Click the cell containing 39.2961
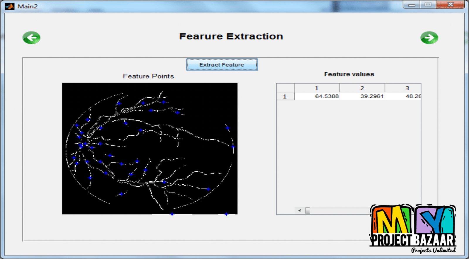 362,96
